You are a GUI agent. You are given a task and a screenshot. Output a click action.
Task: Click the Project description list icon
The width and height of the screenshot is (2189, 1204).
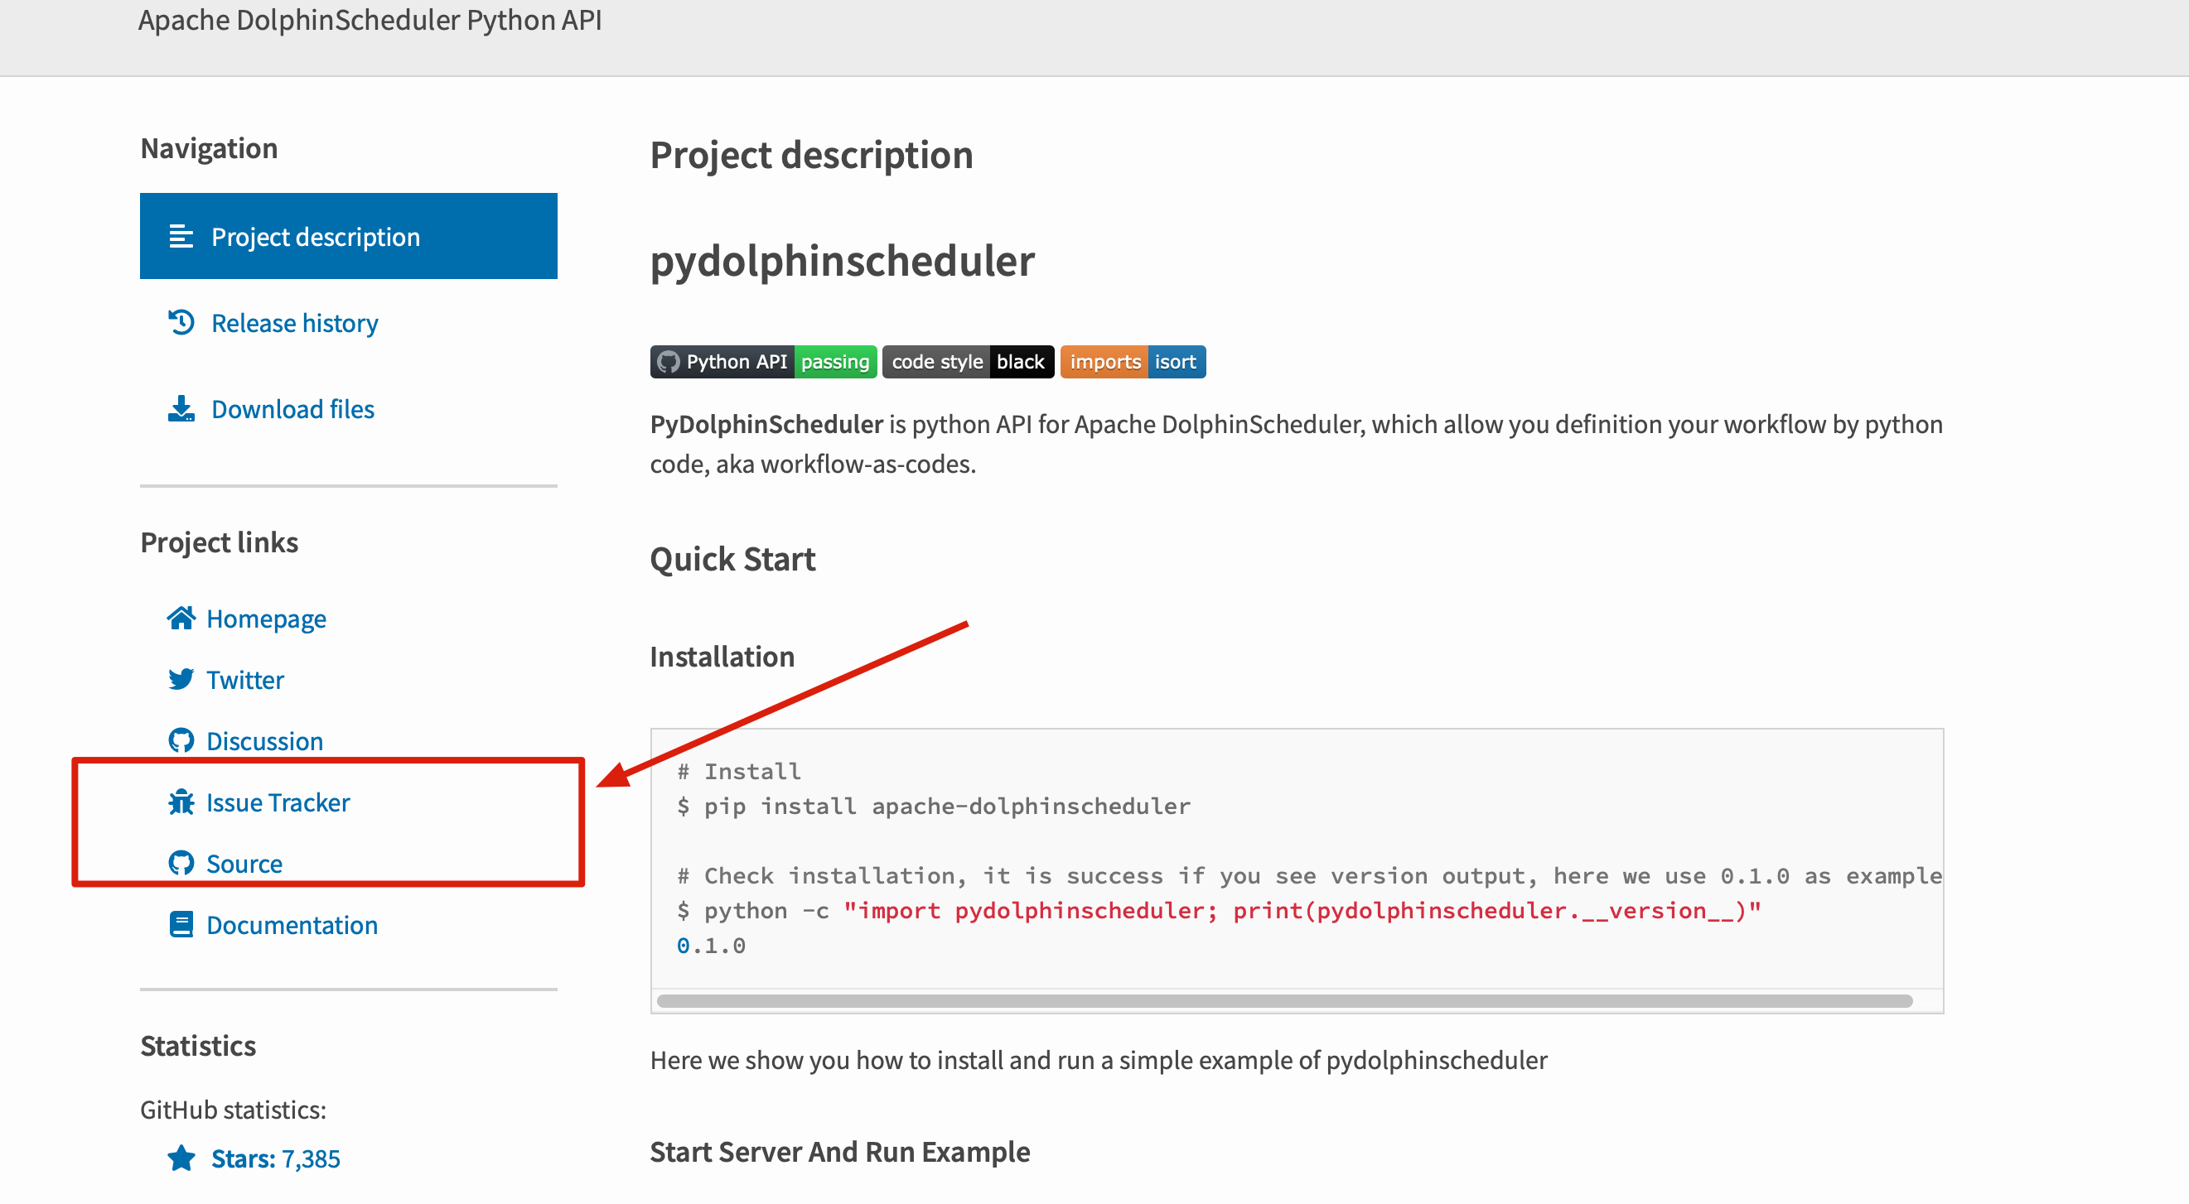pos(181,236)
